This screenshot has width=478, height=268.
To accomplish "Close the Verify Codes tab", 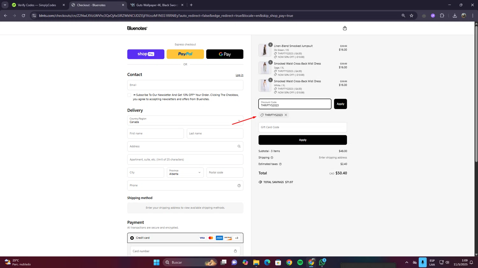I will pyautogui.click(x=64, y=5).
